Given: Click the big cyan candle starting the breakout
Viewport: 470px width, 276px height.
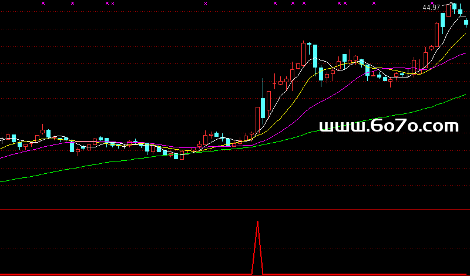Looking at the screenshot, I should click(x=262, y=109).
